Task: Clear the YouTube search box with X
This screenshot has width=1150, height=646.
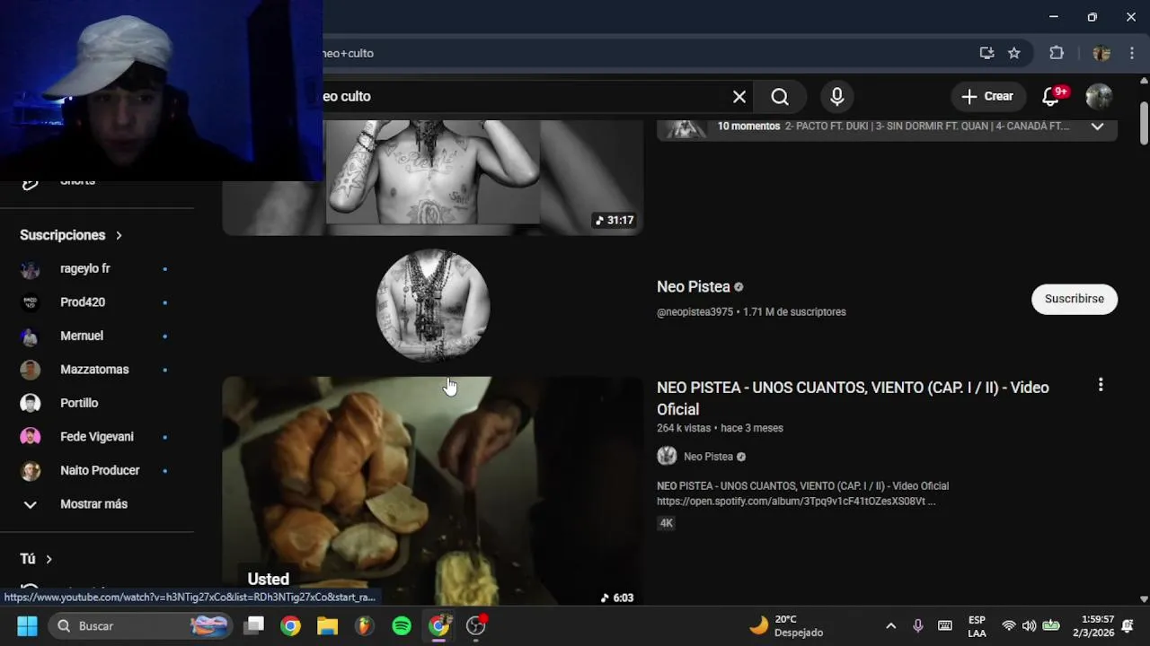Action: pyautogui.click(x=739, y=96)
